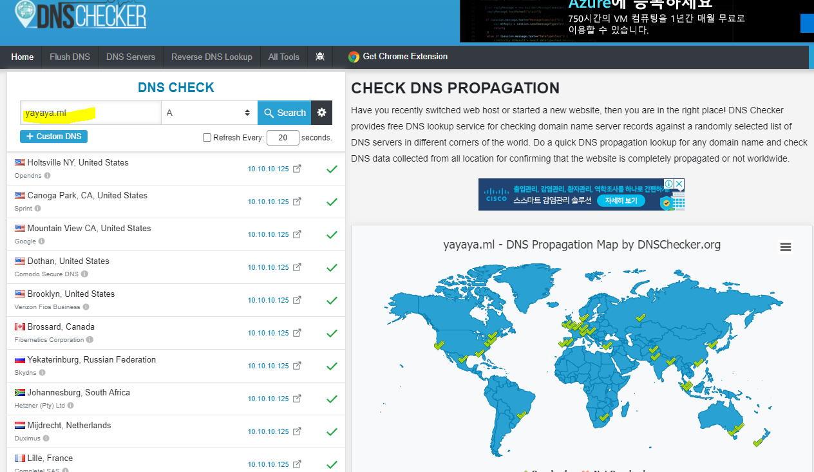Click IP 10.10.10.125 for Holtsville NY
Viewport: 814px width, 472px height.
click(269, 169)
